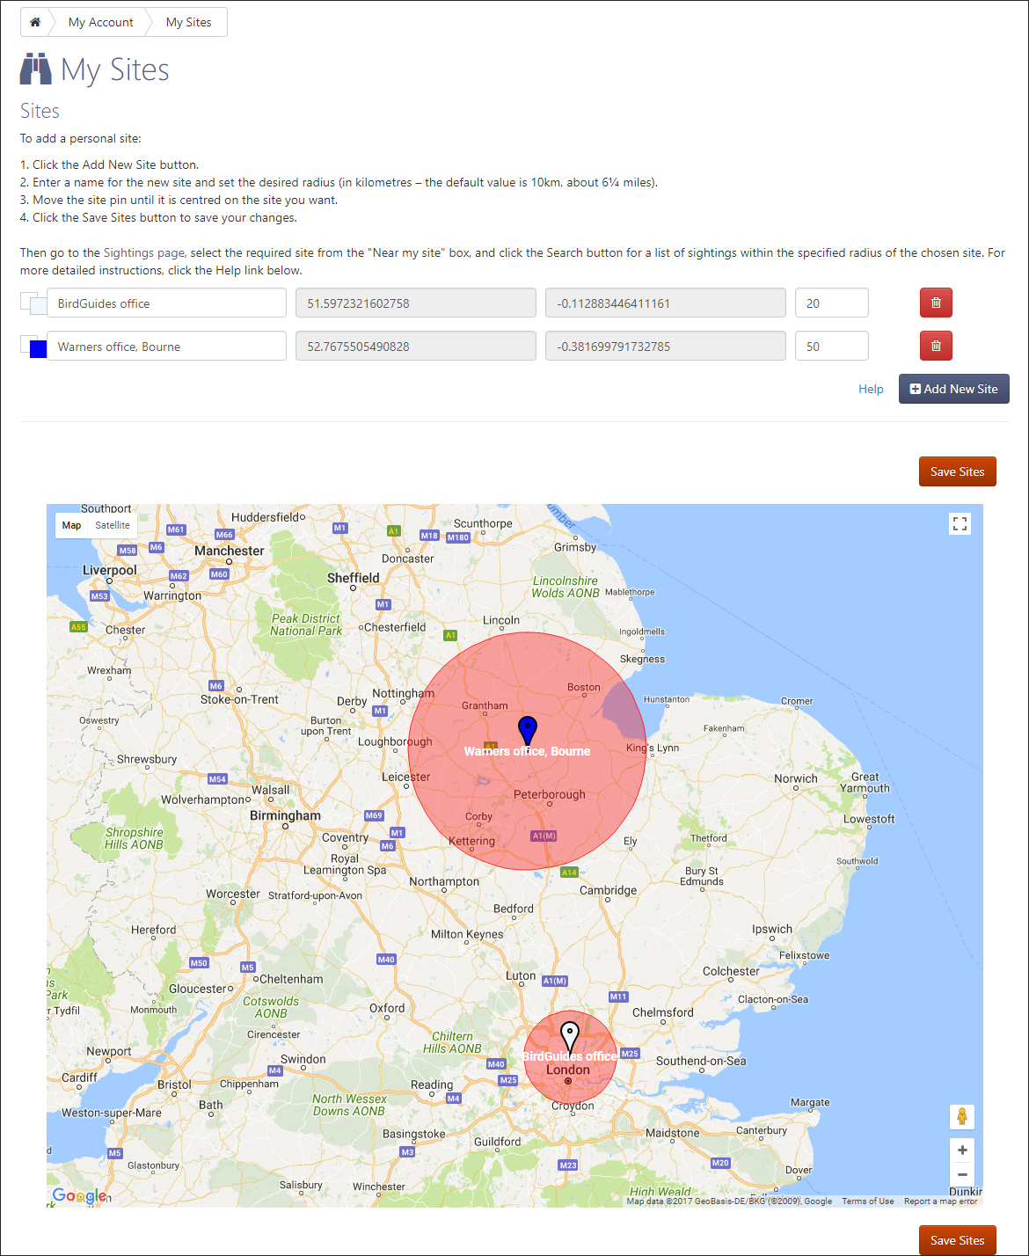Edit Warners office radius value 50
Image resolution: width=1029 pixels, height=1256 pixels.
(831, 346)
